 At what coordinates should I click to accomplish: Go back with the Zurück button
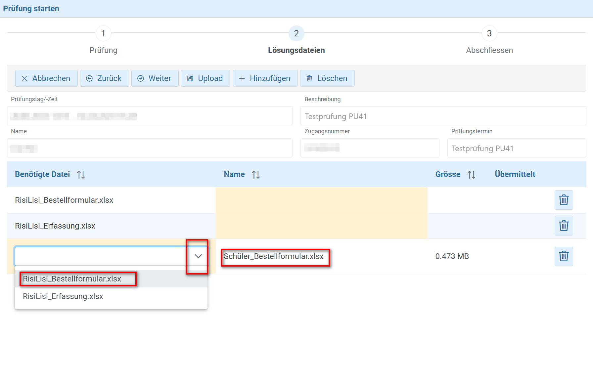tap(104, 78)
